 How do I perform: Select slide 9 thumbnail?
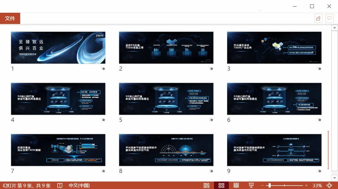274,150
